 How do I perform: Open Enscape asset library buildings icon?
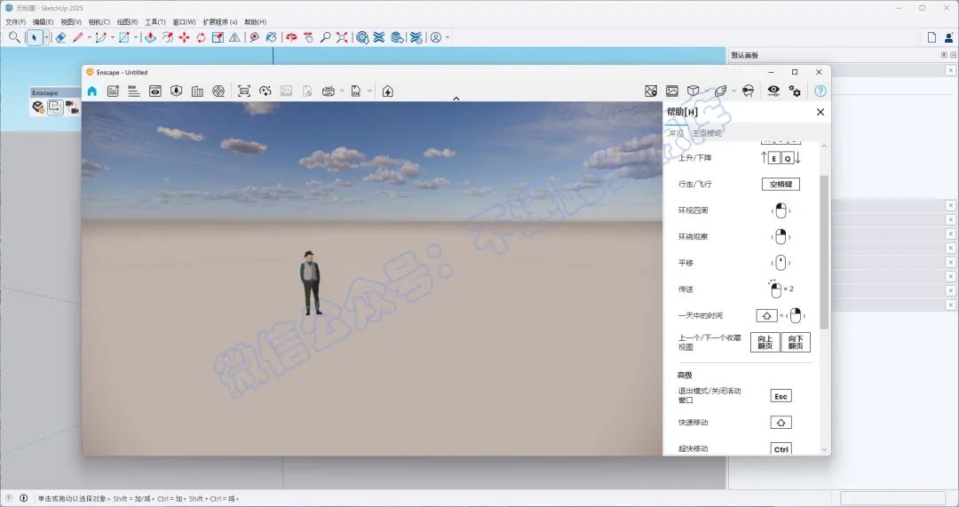coord(197,91)
